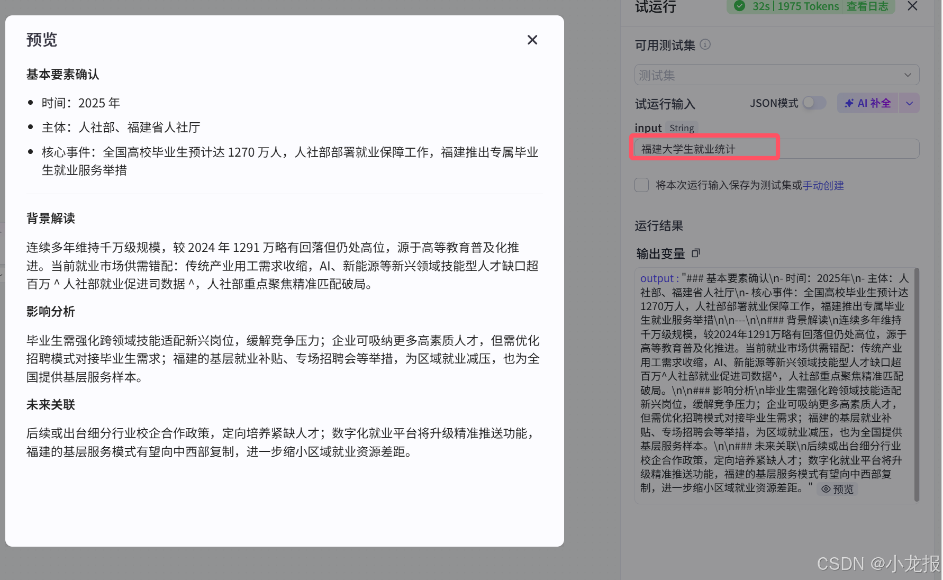Click the 测试集 dropdown arrow
Image resolution: width=943 pixels, height=580 pixels.
[x=908, y=75]
